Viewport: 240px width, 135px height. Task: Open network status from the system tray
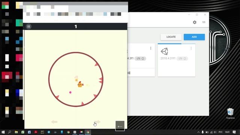click(x=211, y=132)
